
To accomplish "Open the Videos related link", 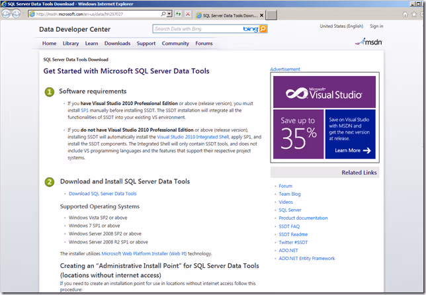I will pos(286,202).
